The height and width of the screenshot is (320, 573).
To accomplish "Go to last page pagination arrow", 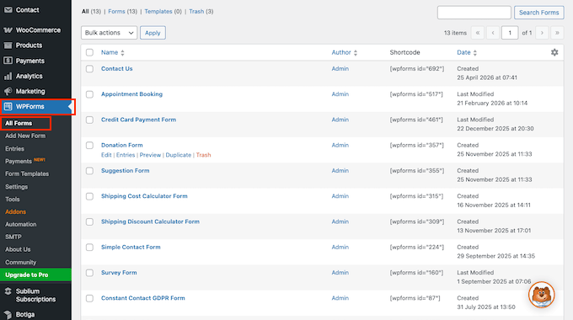I will [557, 33].
